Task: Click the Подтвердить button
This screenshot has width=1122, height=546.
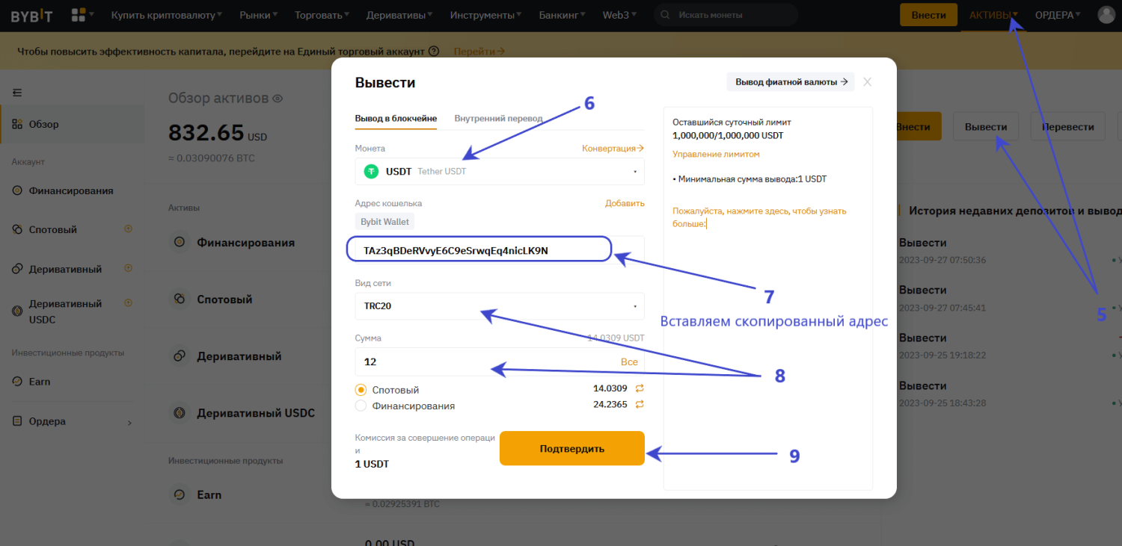Action: [572, 448]
